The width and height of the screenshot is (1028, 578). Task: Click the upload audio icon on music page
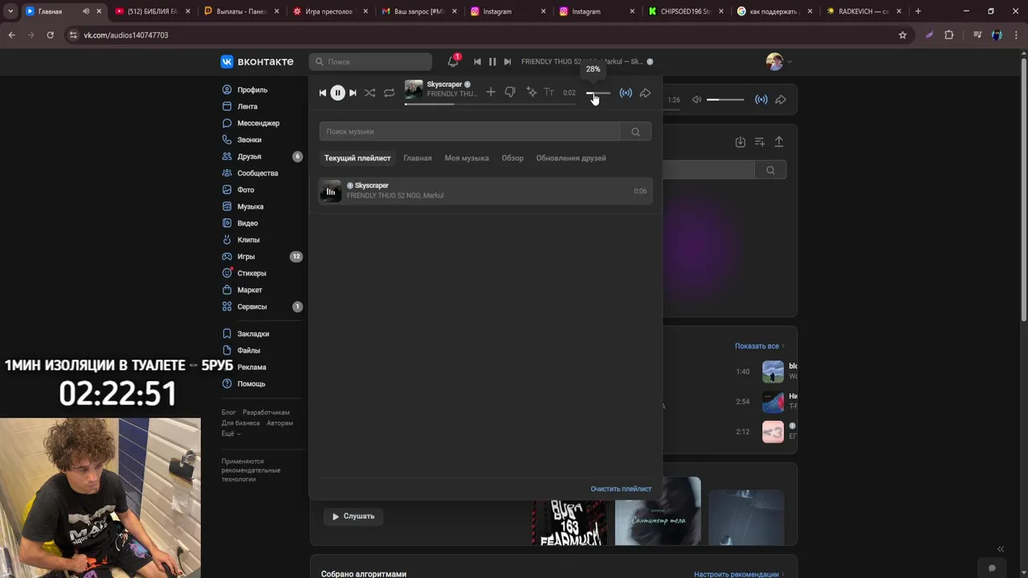[779, 142]
